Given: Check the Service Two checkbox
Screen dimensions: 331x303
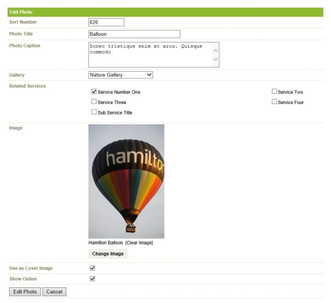Looking at the screenshot, I should pos(274,91).
